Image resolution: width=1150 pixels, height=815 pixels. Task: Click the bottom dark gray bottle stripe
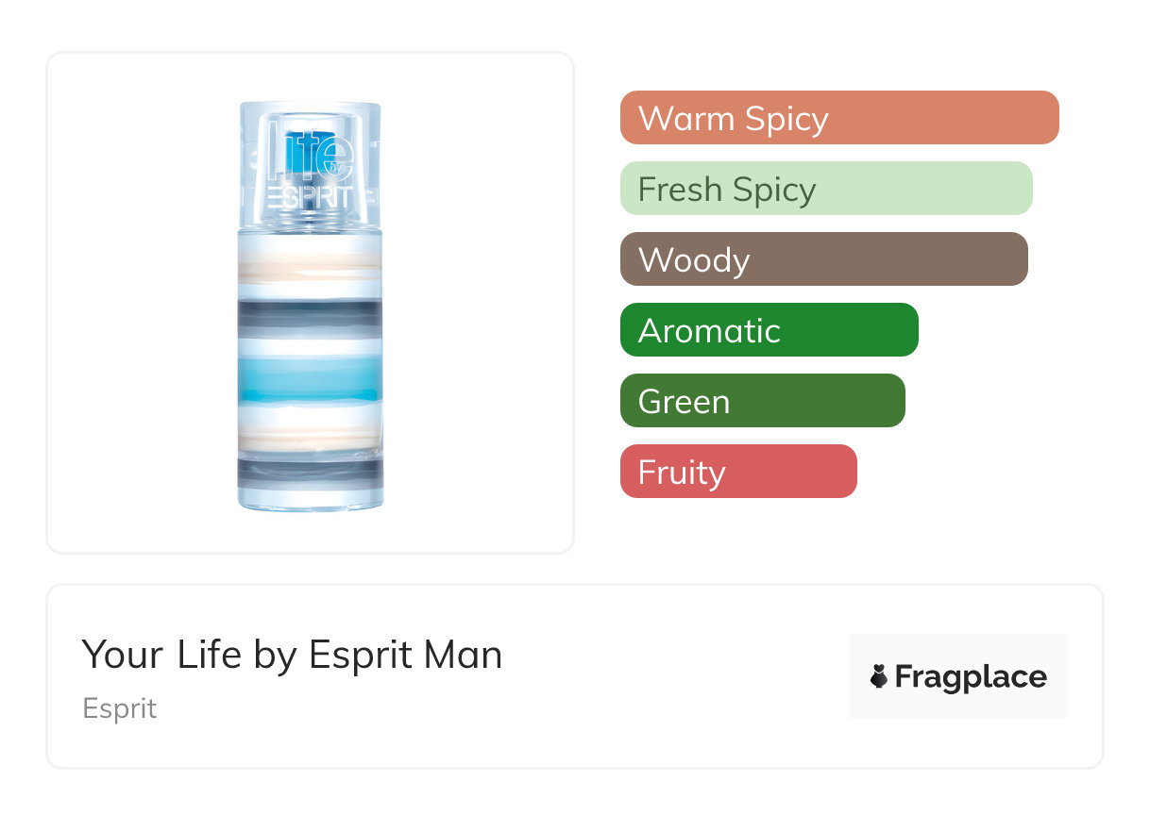(x=310, y=471)
